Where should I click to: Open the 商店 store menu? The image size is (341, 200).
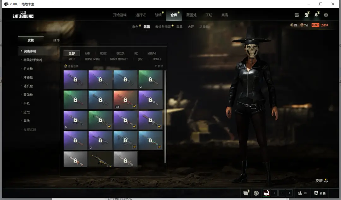point(225,15)
